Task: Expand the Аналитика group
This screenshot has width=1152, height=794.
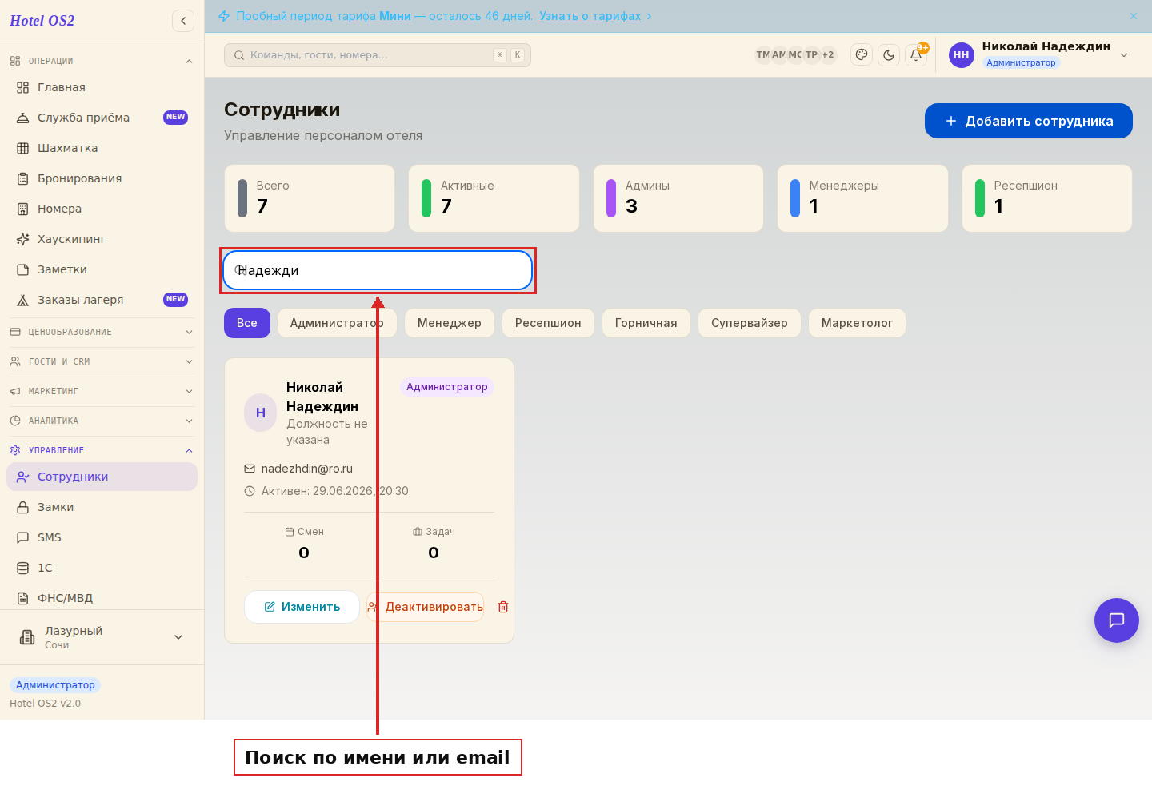Action: pyautogui.click(x=102, y=421)
